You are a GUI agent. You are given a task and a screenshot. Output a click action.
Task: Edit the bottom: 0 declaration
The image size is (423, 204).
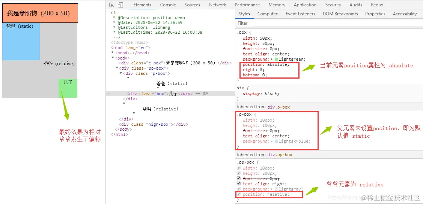click(254, 75)
